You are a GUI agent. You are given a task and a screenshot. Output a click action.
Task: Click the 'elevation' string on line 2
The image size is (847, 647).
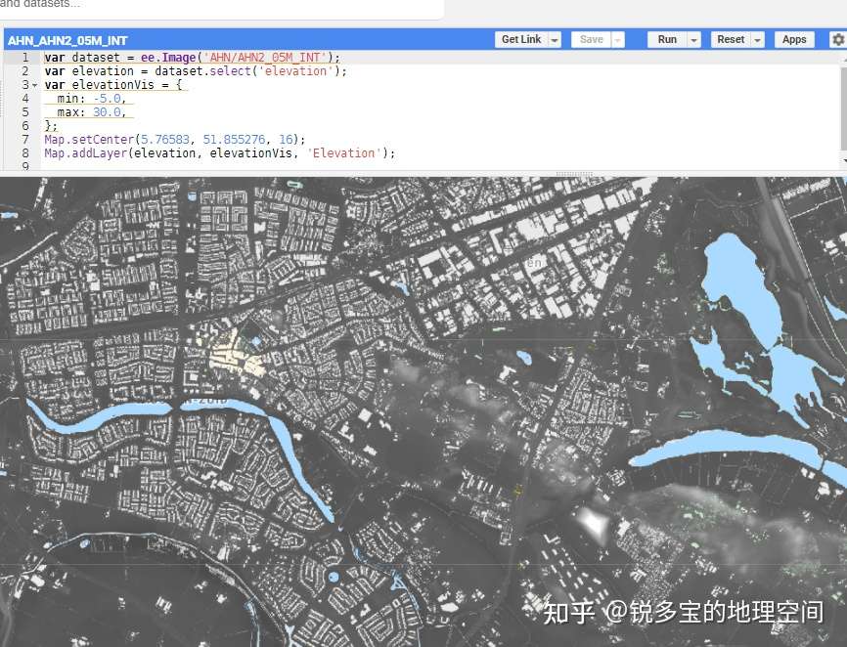296,71
